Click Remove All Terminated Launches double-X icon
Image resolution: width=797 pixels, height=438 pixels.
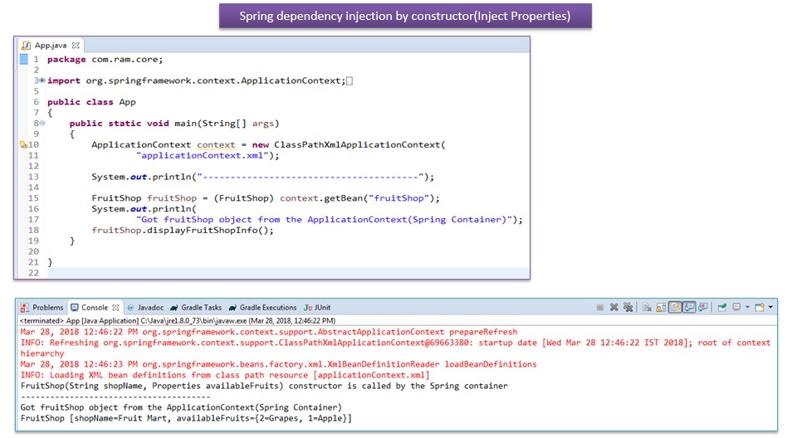pos(628,308)
